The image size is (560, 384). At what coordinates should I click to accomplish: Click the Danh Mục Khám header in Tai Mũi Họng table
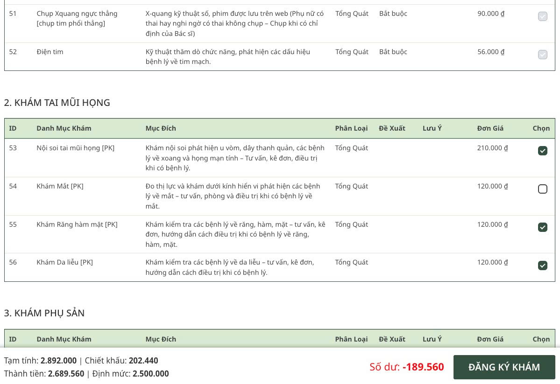[x=64, y=128]
